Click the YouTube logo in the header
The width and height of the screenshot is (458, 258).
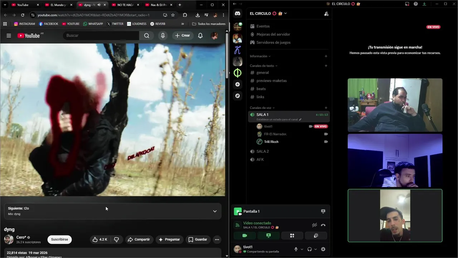29,35
